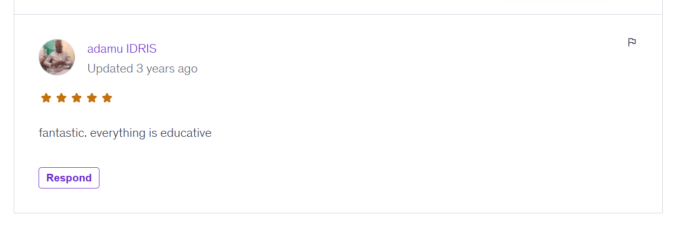Click the word "adamu" in reviewer name
This screenshot has height=226, width=679.
tap(105, 49)
